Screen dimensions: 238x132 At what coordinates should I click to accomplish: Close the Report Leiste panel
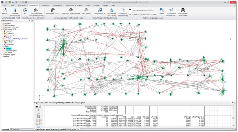[x=235, y=103]
